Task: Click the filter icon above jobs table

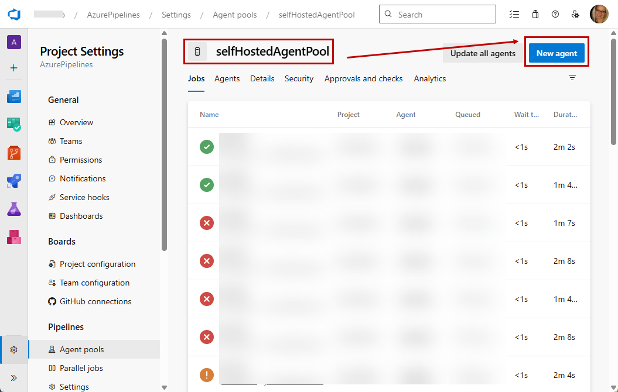Action: pos(572,78)
